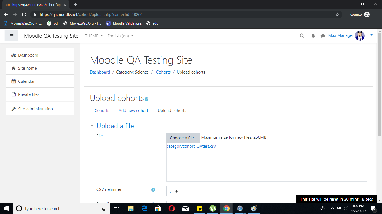Open the messages speech bubble icon
Image resolution: width=382 pixels, height=214 pixels.
[x=323, y=36]
